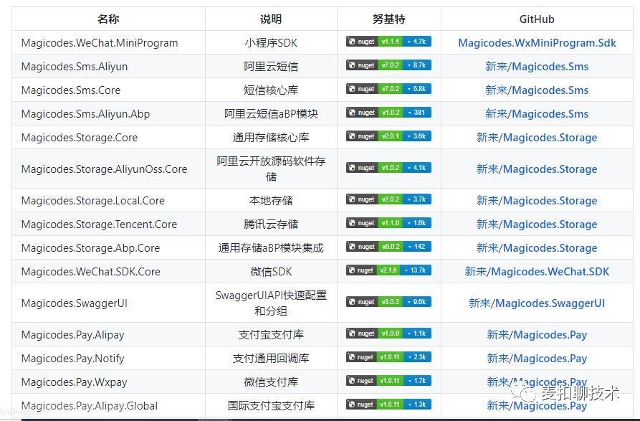Click the 努基特 column header

(x=389, y=19)
